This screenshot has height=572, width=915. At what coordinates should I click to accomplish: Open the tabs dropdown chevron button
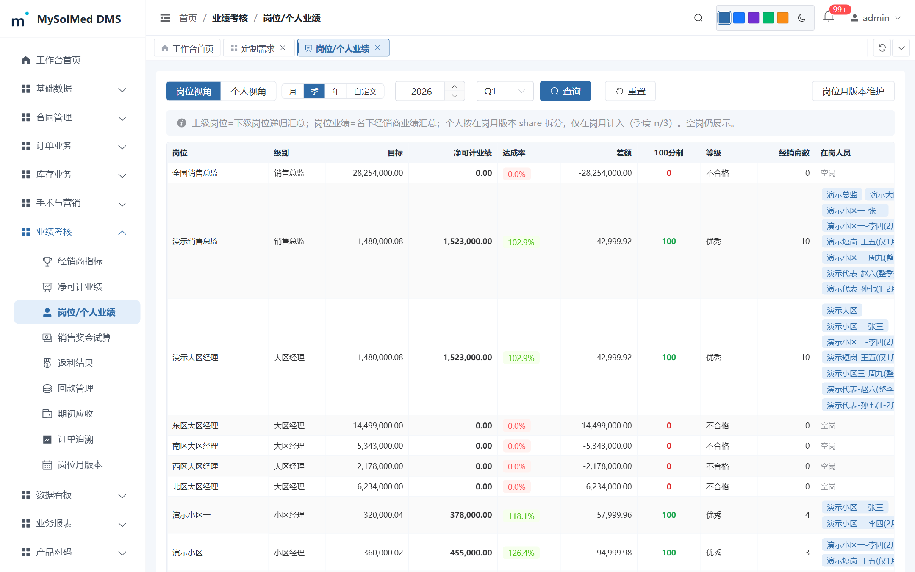point(901,48)
